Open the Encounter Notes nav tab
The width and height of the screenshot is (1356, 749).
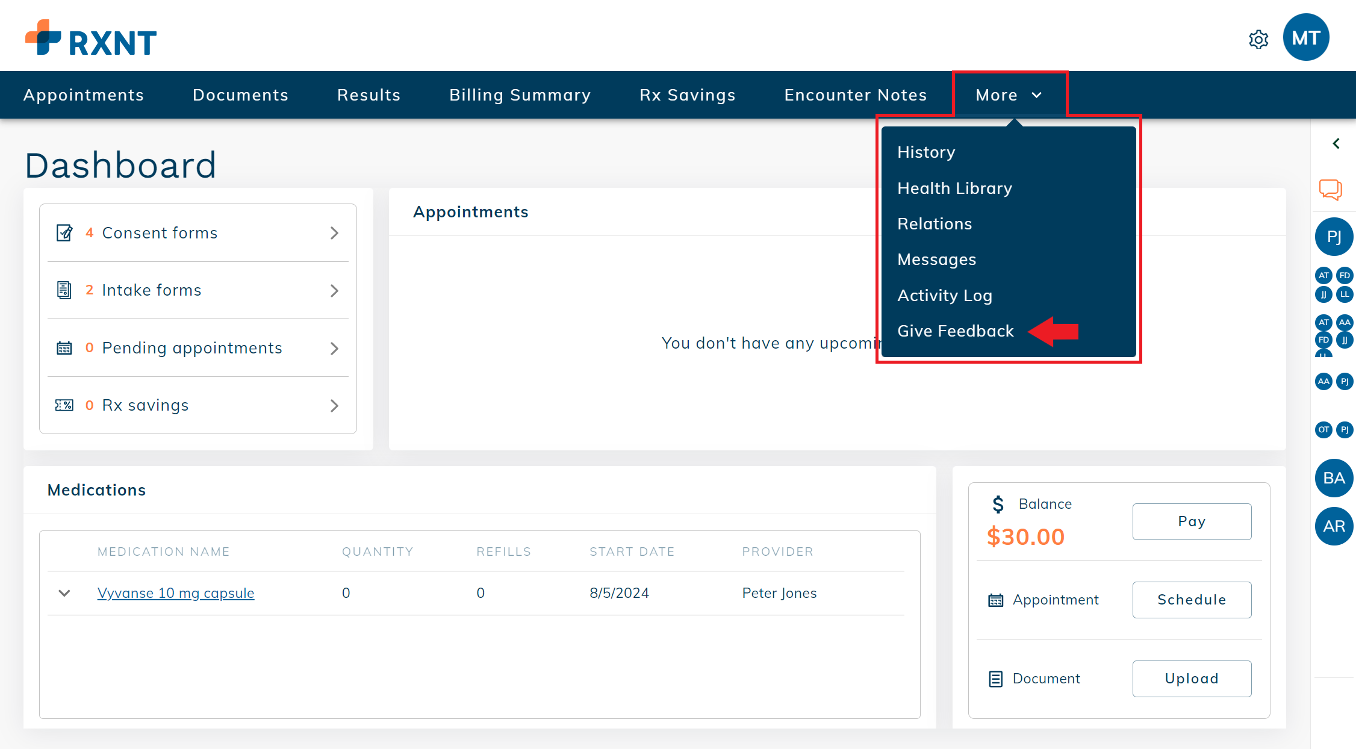point(856,95)
